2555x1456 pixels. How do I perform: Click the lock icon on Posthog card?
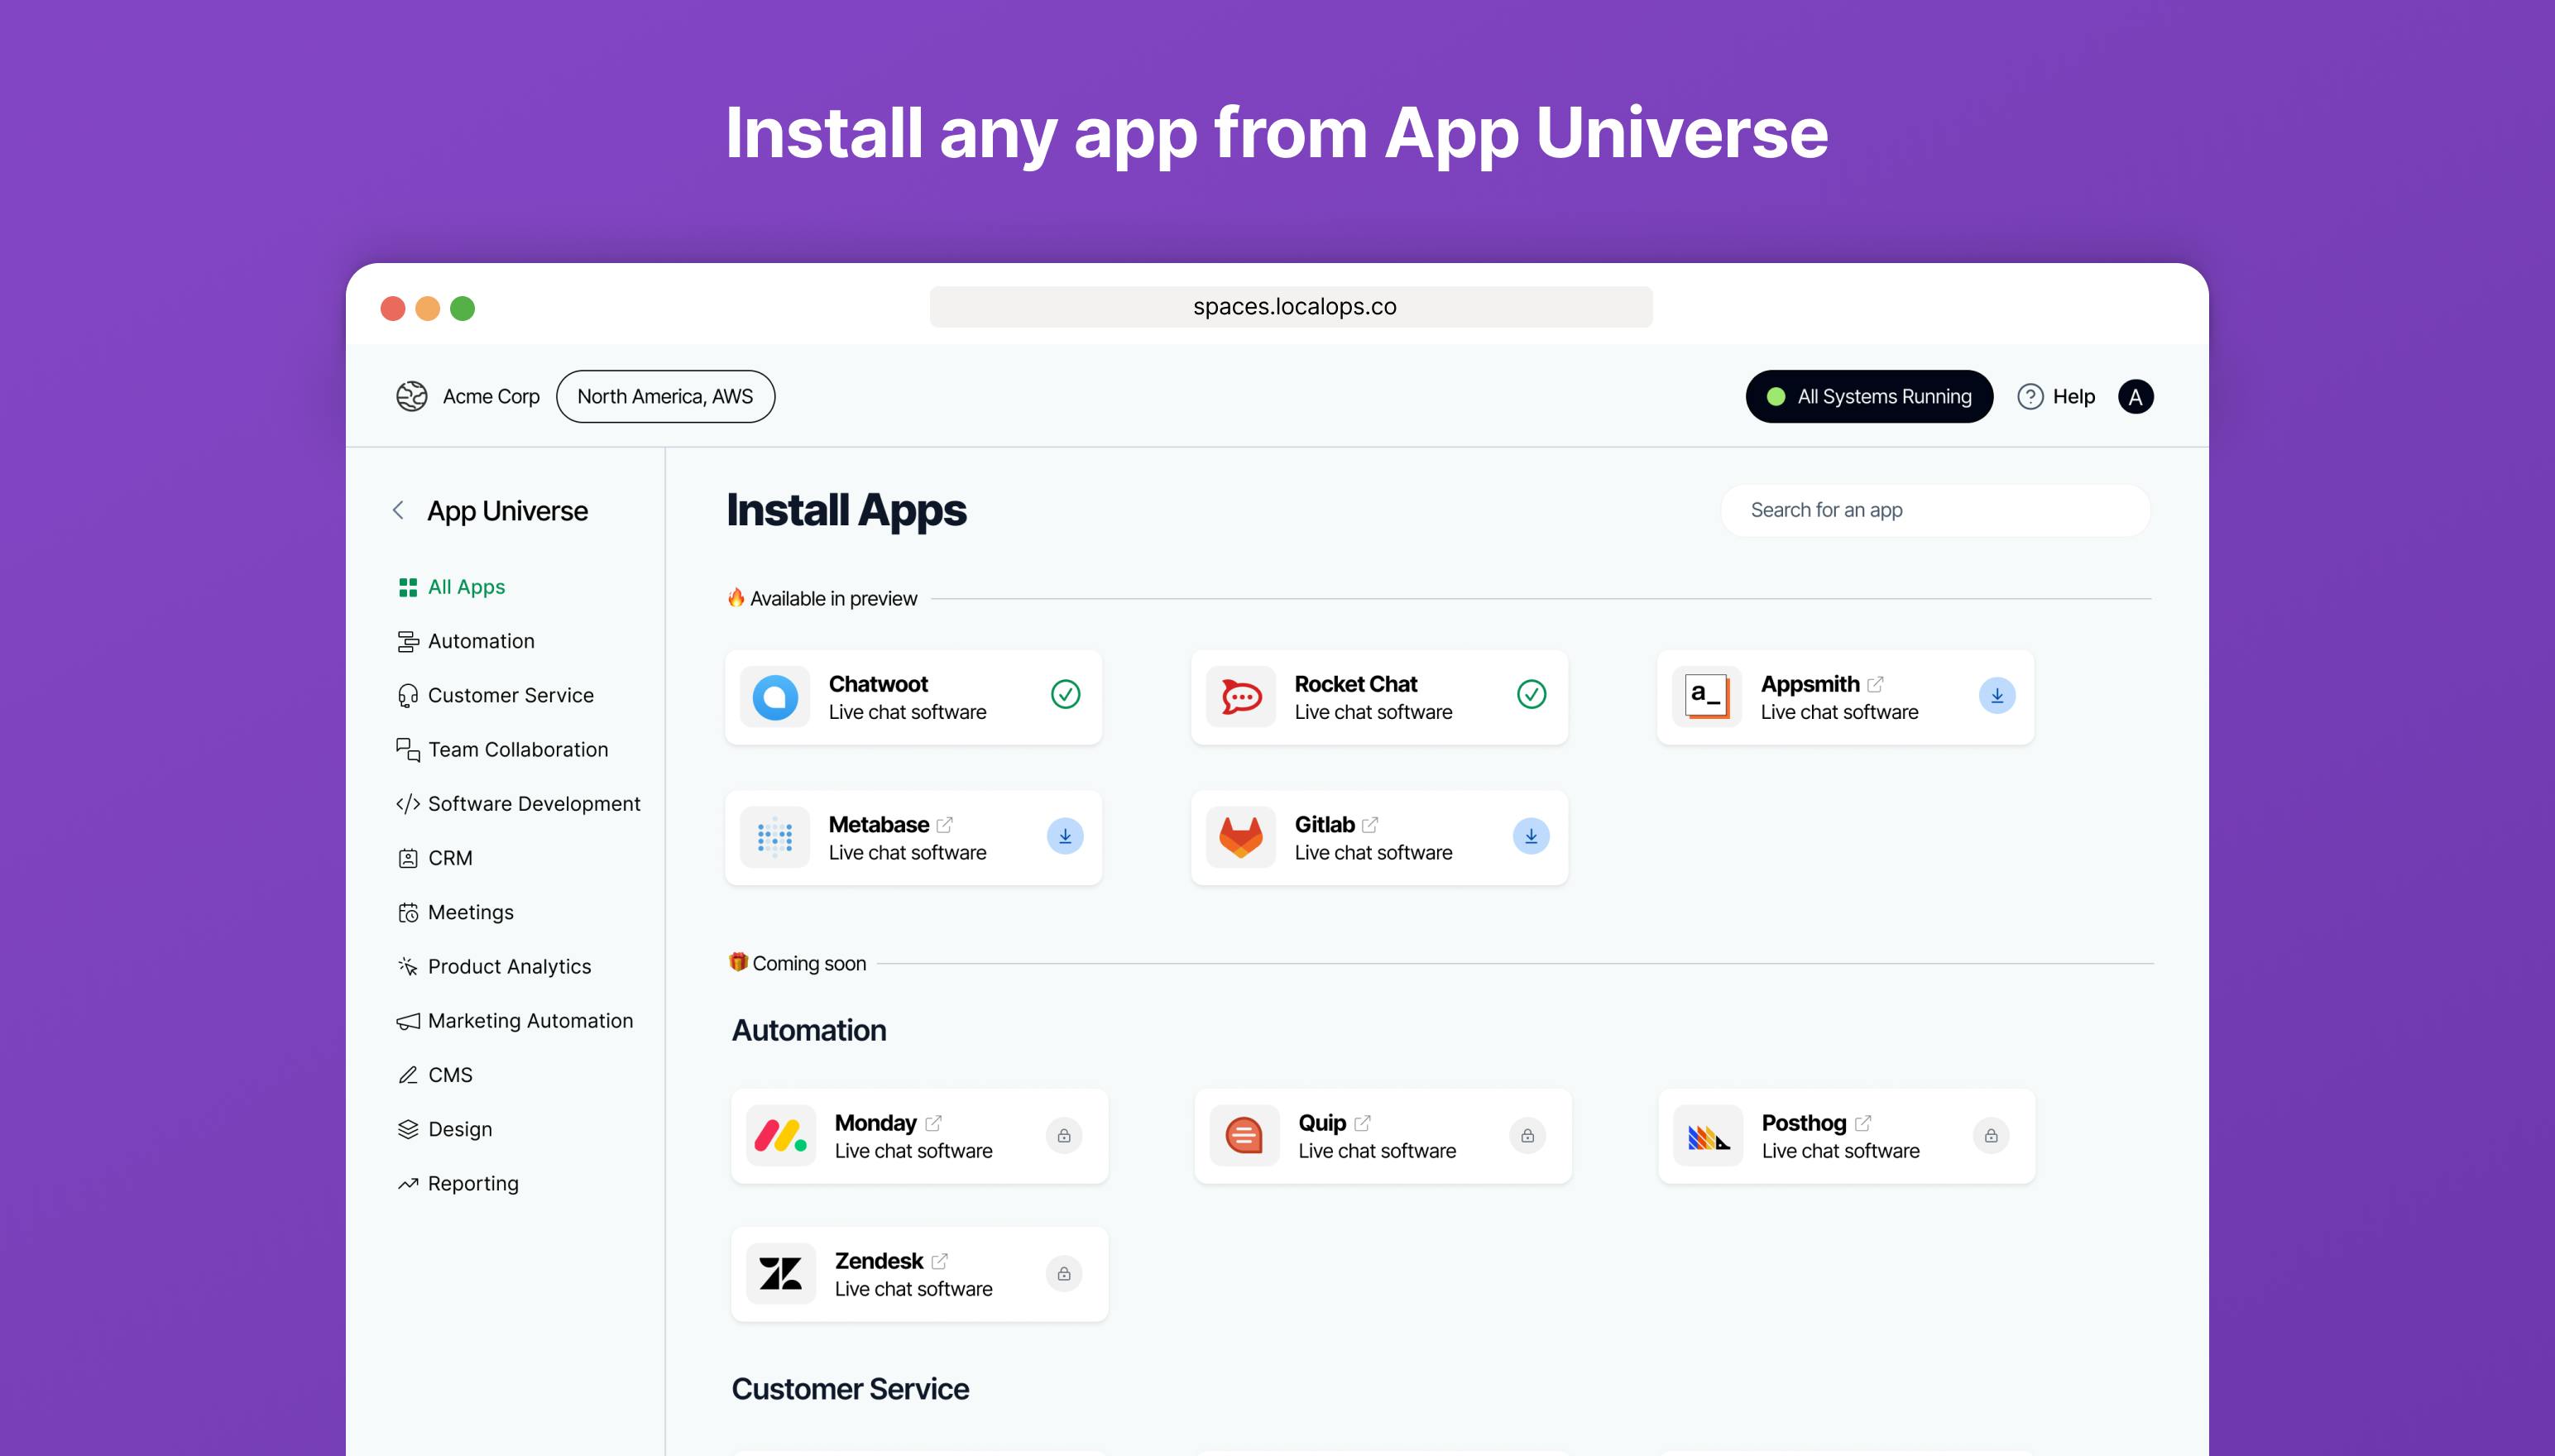pos(1991,1136)
